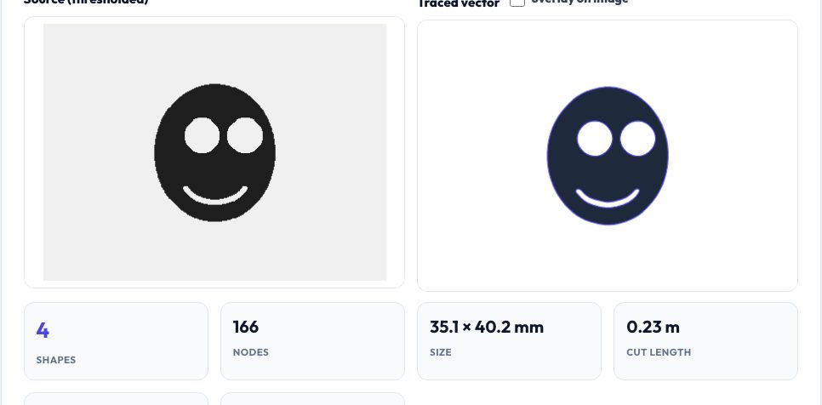Image resolution: width=822 pixels, height=405 pixels.
Task: Click the Source (thresholded) heading label
Action: point(87,2)
